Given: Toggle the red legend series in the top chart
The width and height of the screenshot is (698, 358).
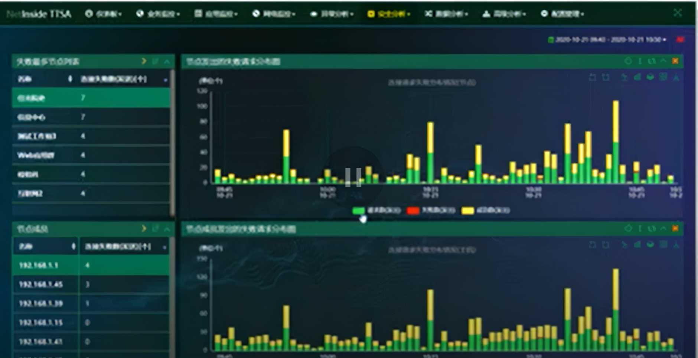Looking at the screenshot, I should pos(431,211).
